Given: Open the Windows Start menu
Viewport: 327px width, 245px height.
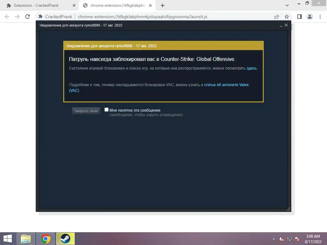Looking at the screenshot, I should pos(8,239).
